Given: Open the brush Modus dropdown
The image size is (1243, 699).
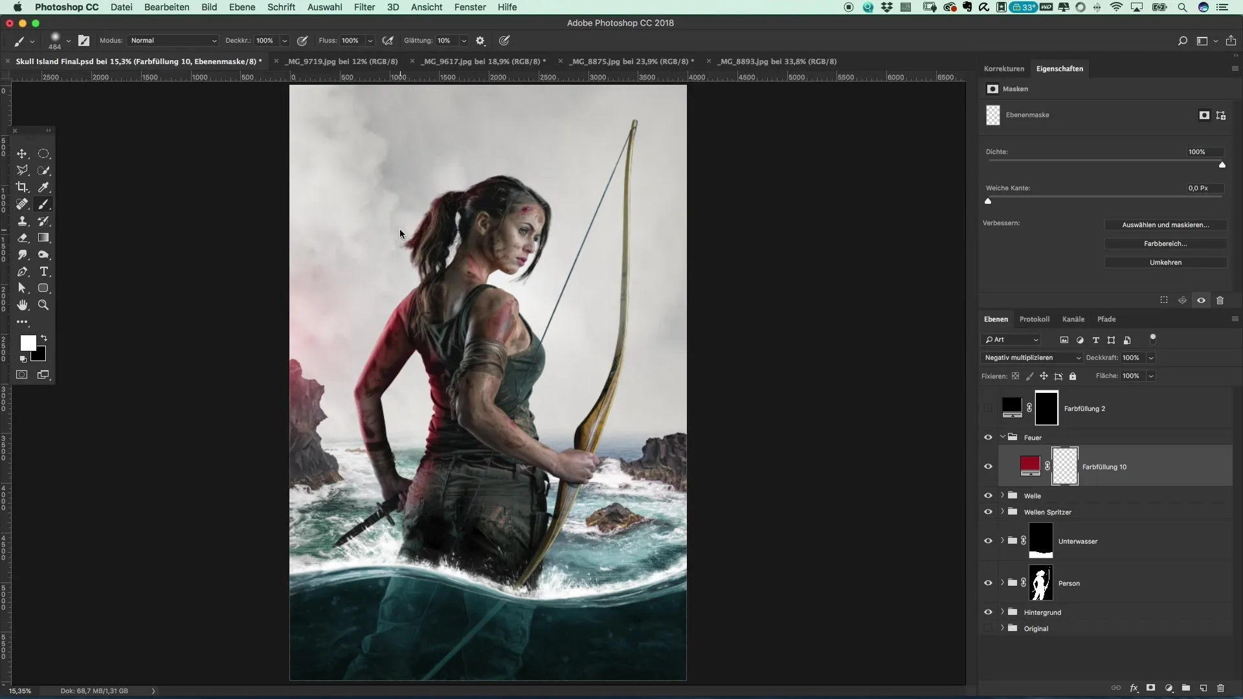Looking at the screenshot, I should click(x=173, y=41).
